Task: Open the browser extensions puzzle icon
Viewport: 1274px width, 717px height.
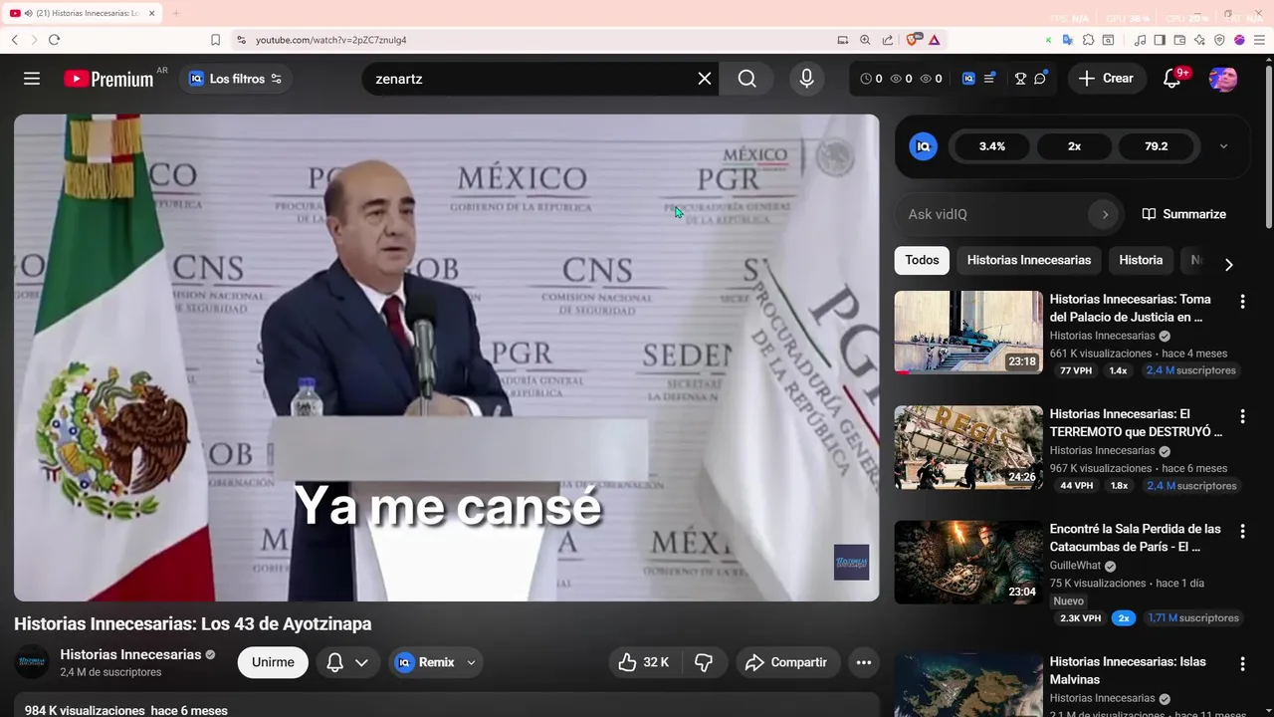Action: click(x=1088, y=40)
